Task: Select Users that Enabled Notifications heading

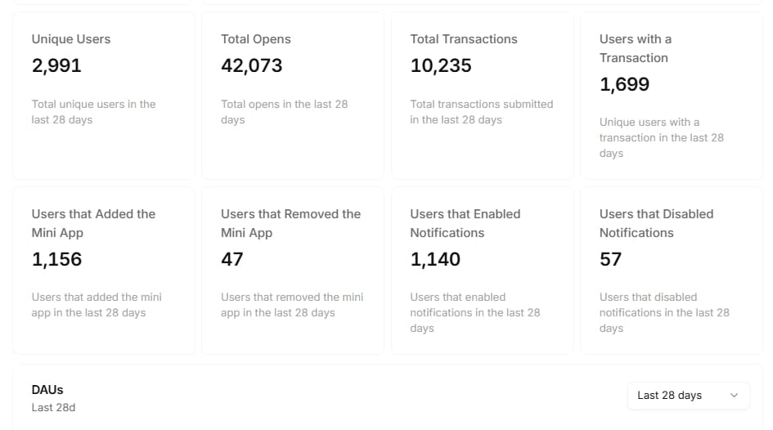Action: coord(465,223)
